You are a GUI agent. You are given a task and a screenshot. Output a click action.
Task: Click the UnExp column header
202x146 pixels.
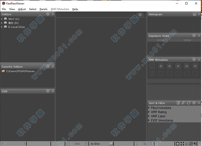161,40
